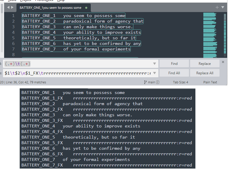Viewport: 243px width, 180px height.
Task: Open the tab list dropdown arrow
Action: pos(222,7)
